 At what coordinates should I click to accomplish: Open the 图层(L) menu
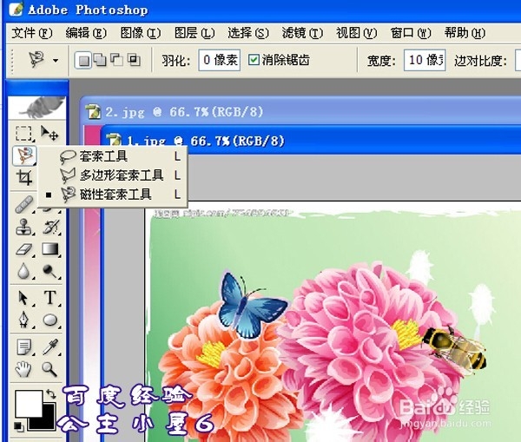pos(195,33)
